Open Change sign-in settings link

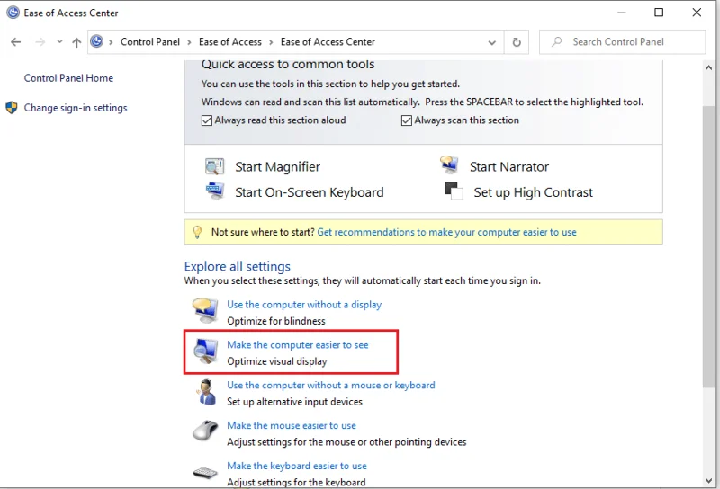pos(76,108)
